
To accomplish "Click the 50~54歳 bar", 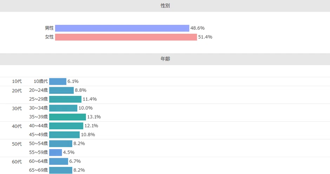I will coord(61,143).
